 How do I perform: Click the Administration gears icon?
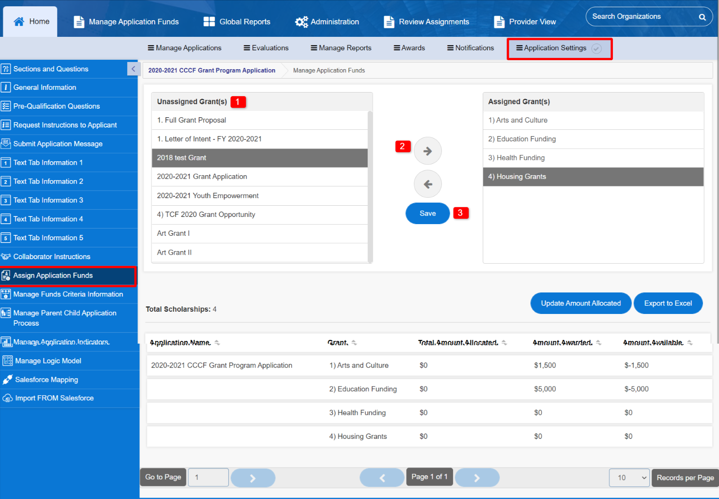(301, 22)
